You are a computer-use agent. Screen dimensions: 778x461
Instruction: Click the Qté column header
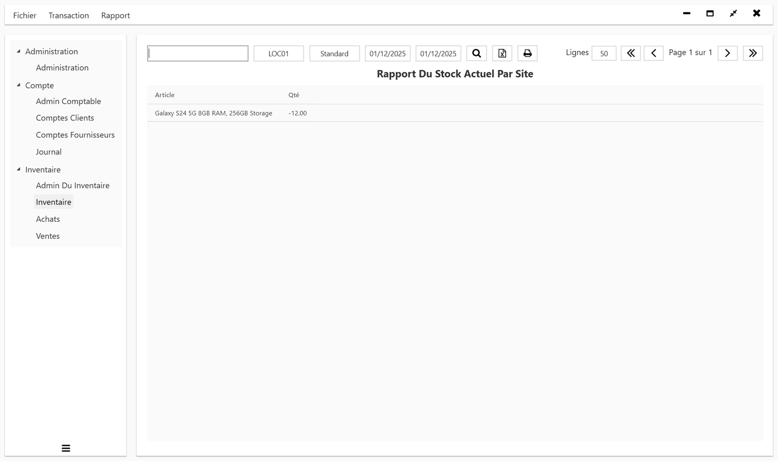(x=294, y=95)
